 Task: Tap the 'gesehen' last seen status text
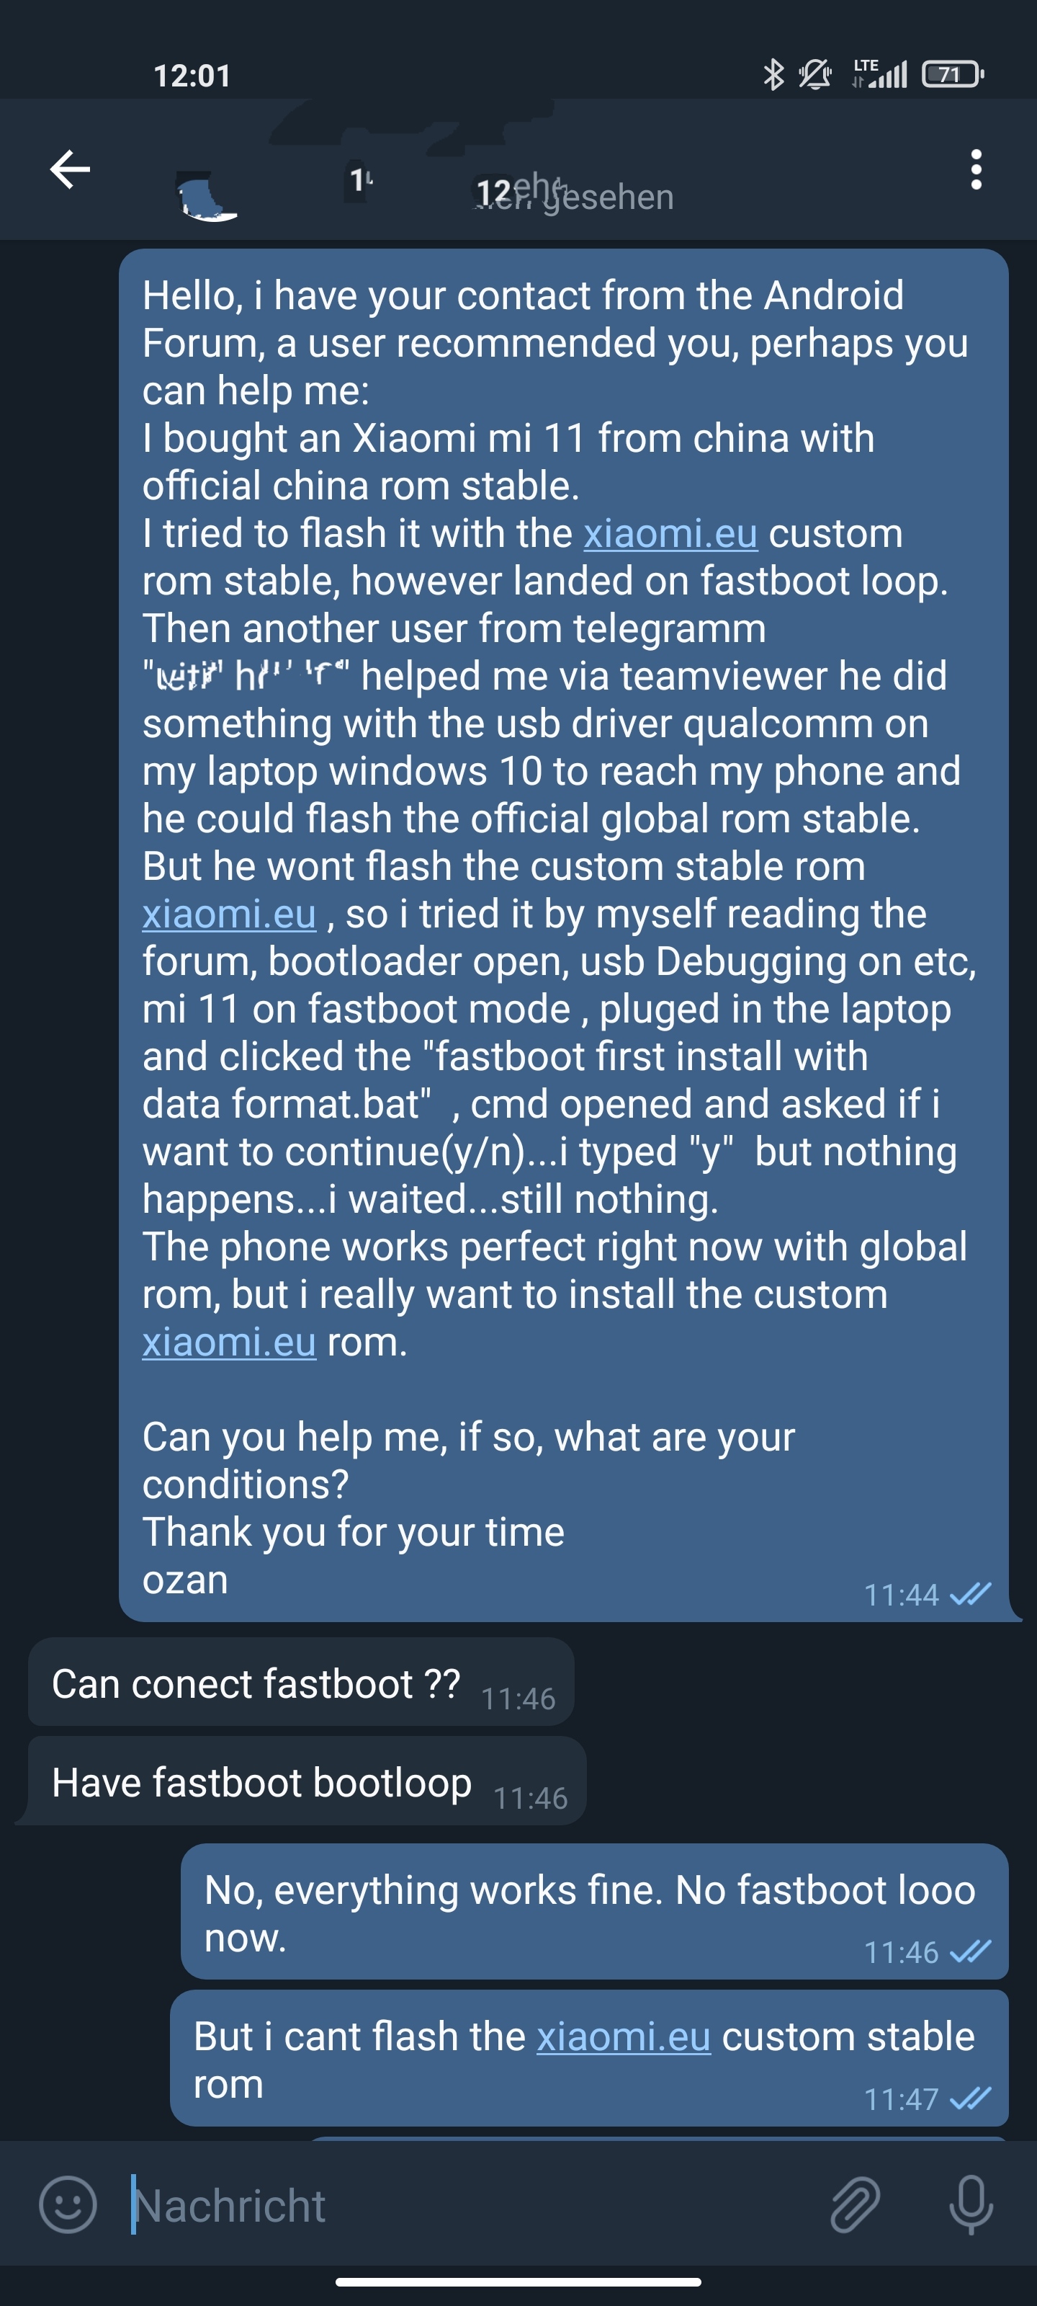point(609,197)
